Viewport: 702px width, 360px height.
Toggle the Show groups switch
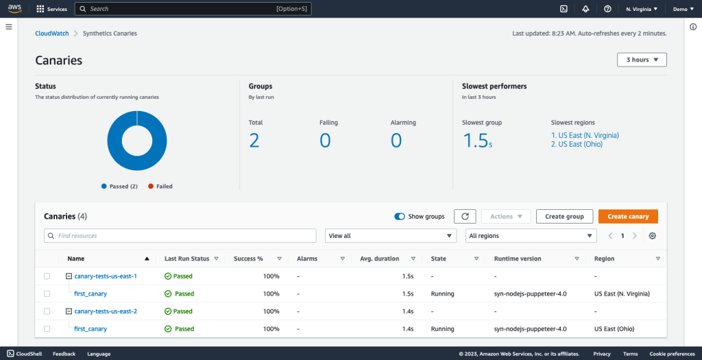click(x=400, y=216)
